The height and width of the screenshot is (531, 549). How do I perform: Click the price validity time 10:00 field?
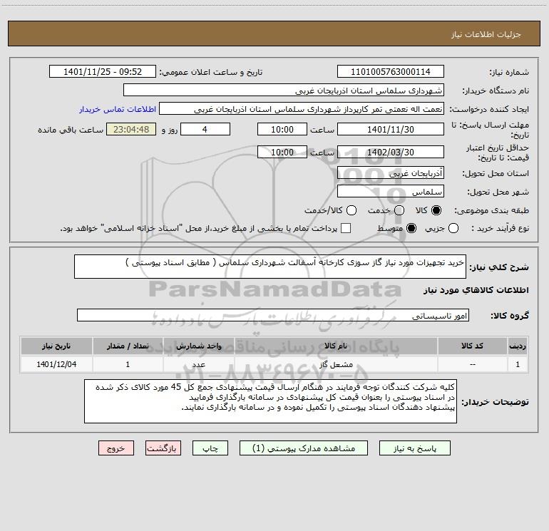point(282,153)
